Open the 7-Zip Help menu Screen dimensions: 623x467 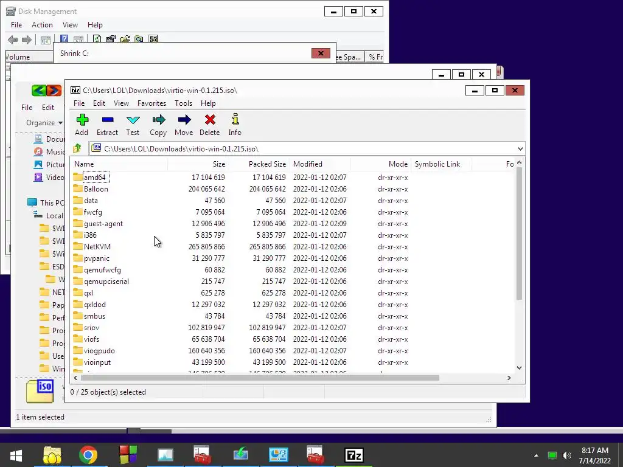(x=208, y=103)
